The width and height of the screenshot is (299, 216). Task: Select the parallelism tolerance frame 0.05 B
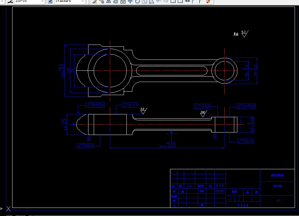pyautogui.click(x=246, y=106)
